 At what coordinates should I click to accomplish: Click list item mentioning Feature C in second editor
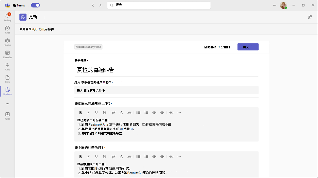[x=124, y=173]
